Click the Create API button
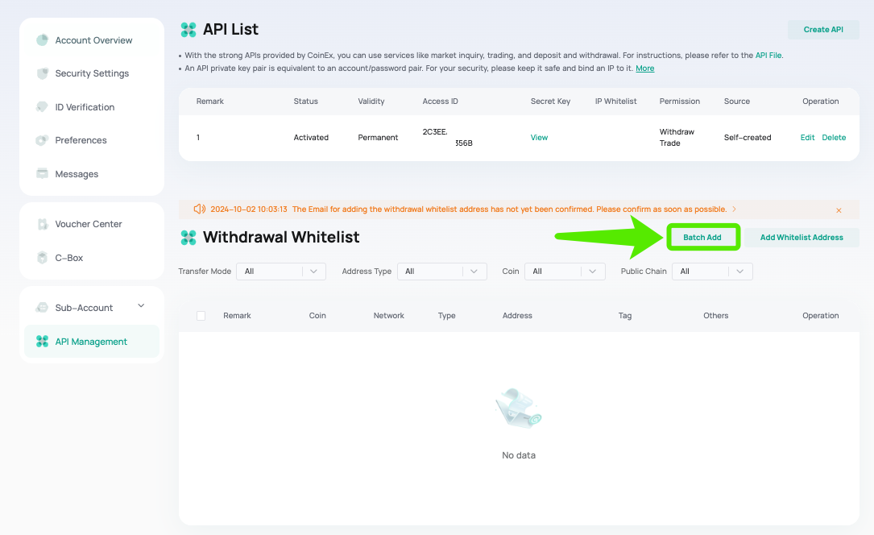874x535 pixels. 823,30
